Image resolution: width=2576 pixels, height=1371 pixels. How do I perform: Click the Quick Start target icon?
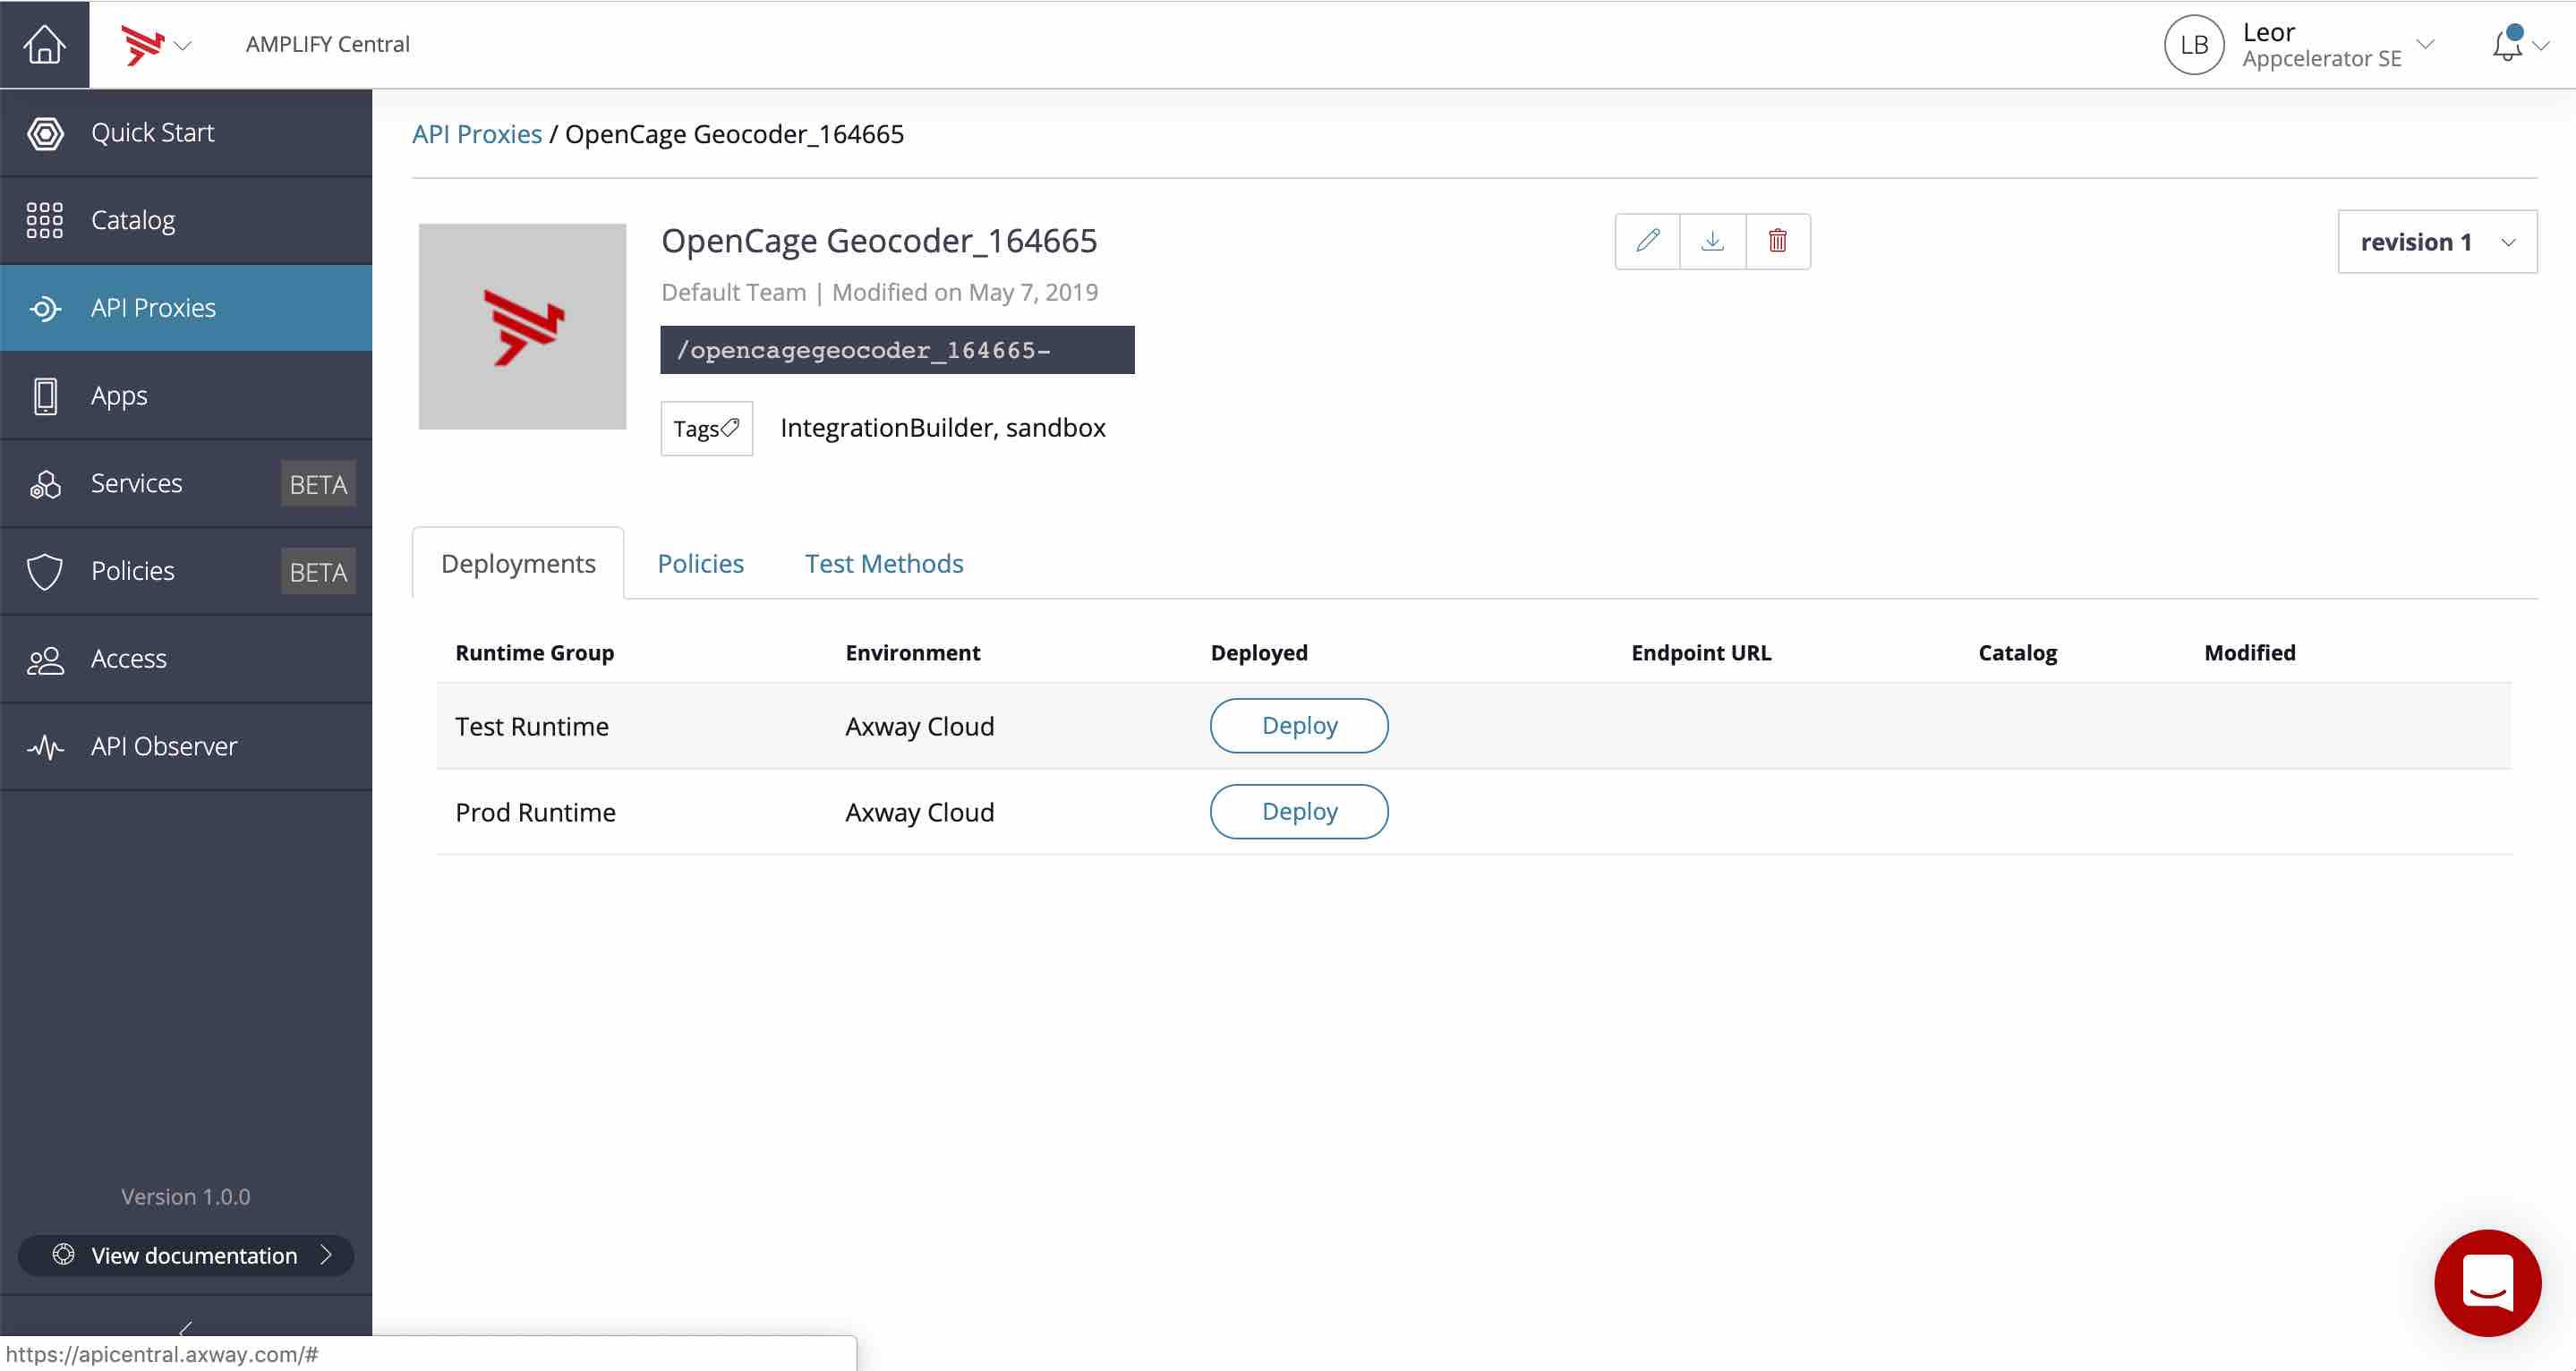coord(45,133)
